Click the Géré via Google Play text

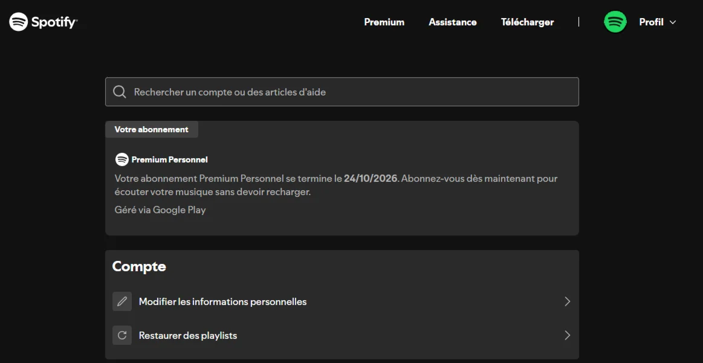[160, 210]
